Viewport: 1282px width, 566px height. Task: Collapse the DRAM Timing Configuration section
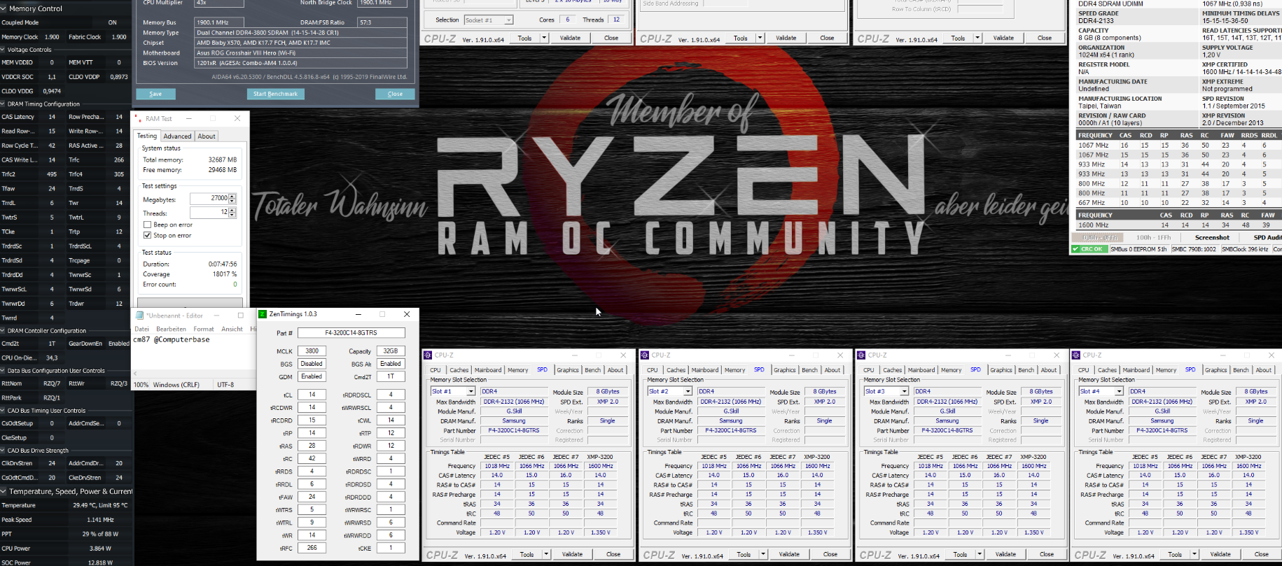[x=4, y=104]
